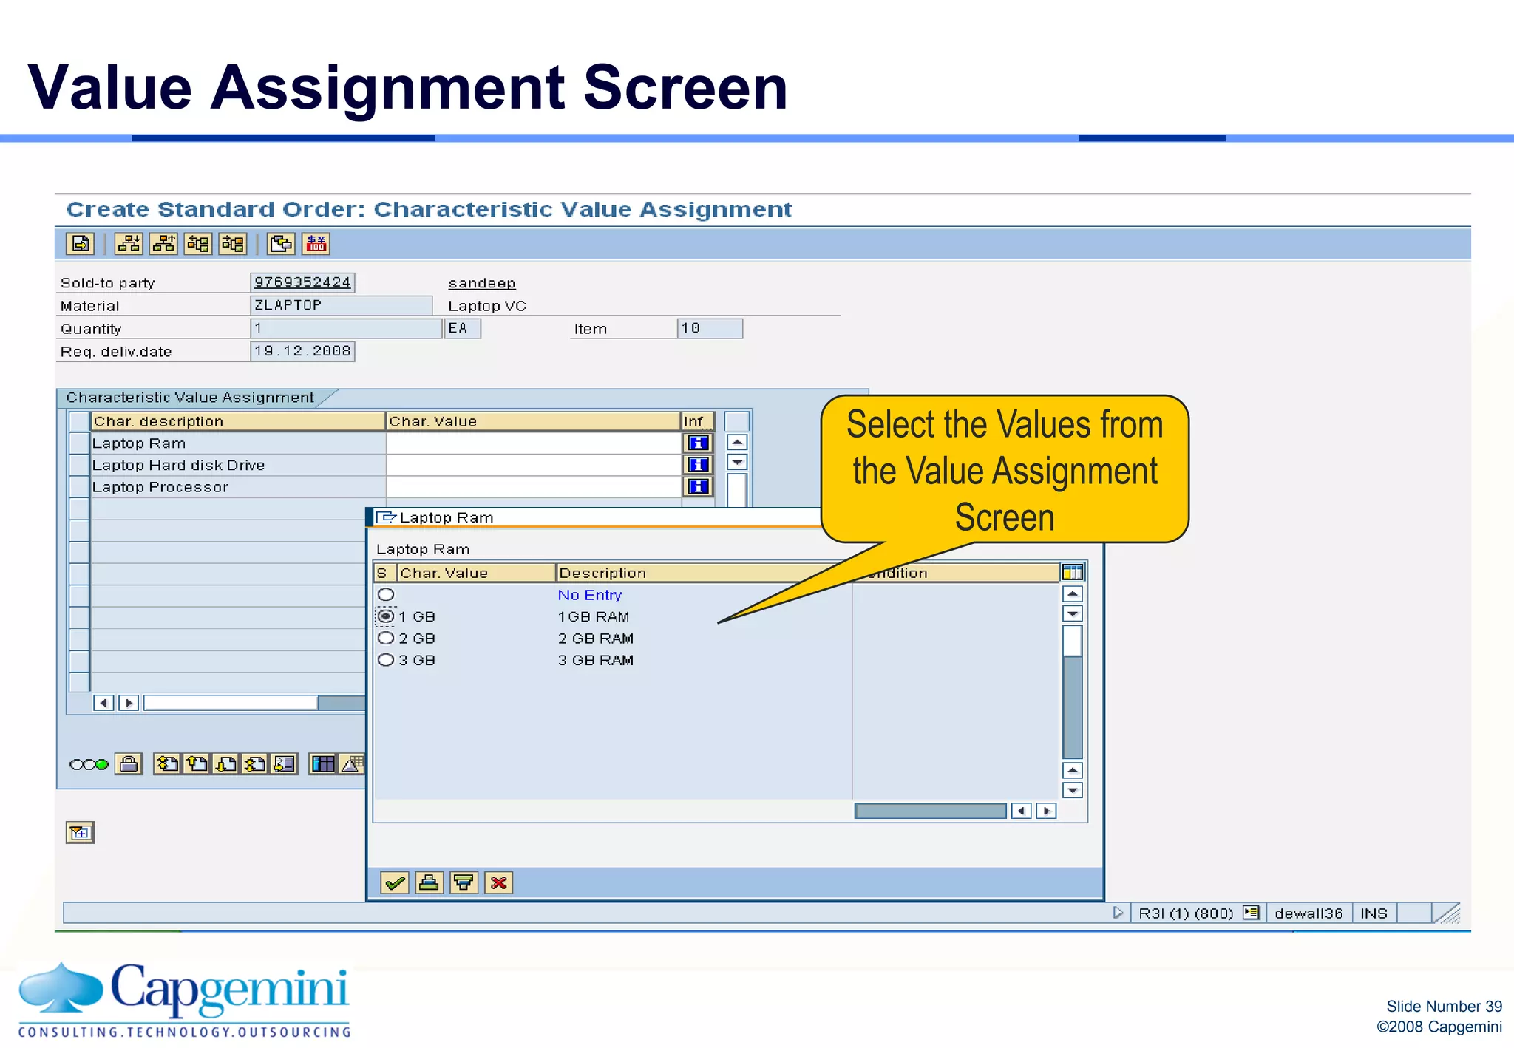Screen dimensions: 1514x1048
Task: Click the hierarchy icon with upward arrow
Action: point(163,243)
